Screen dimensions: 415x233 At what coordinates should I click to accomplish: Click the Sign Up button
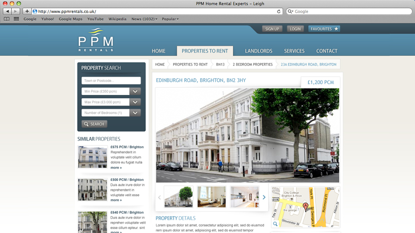point(272,29)
